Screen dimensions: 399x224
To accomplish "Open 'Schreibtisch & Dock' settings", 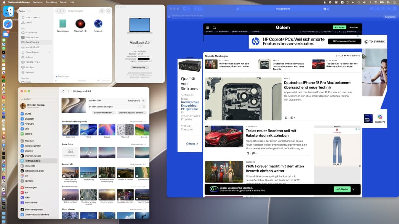I will pyautogui.click(x=38, y=171).
